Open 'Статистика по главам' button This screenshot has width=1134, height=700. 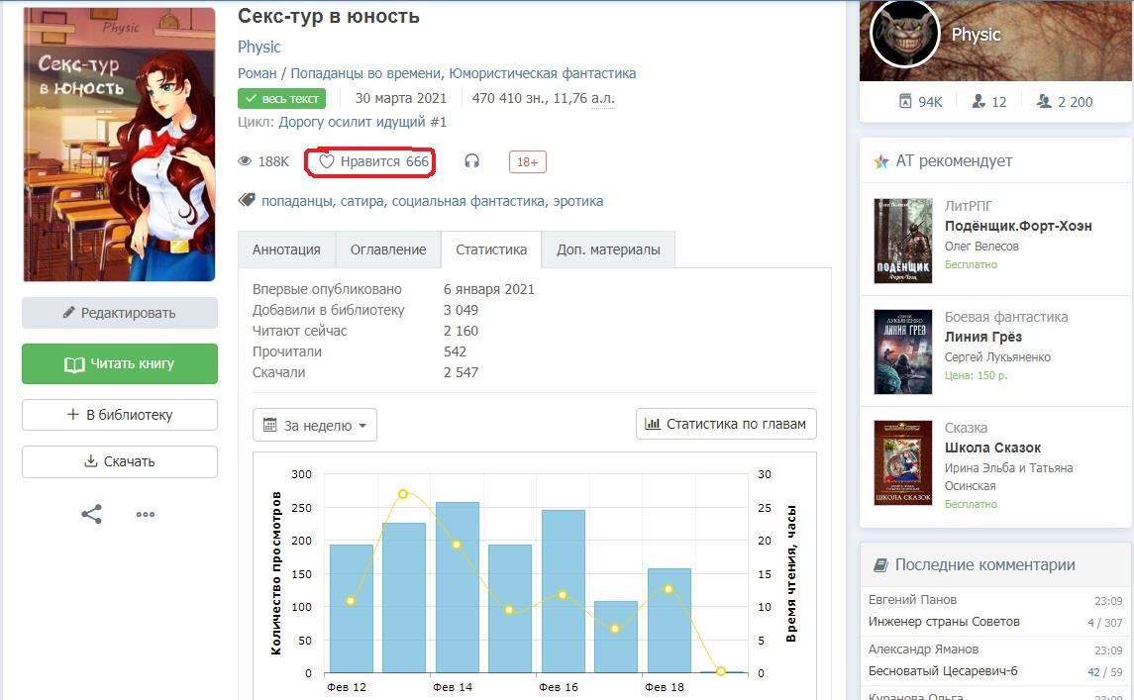click(x=726, y=424)
